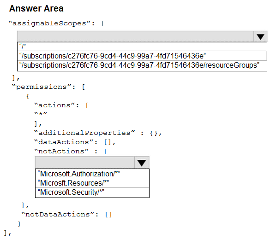The width and height of the screenshot is (270, 239).
Task: Click the empty assignableScopes selection field
Action: point(136,36)
